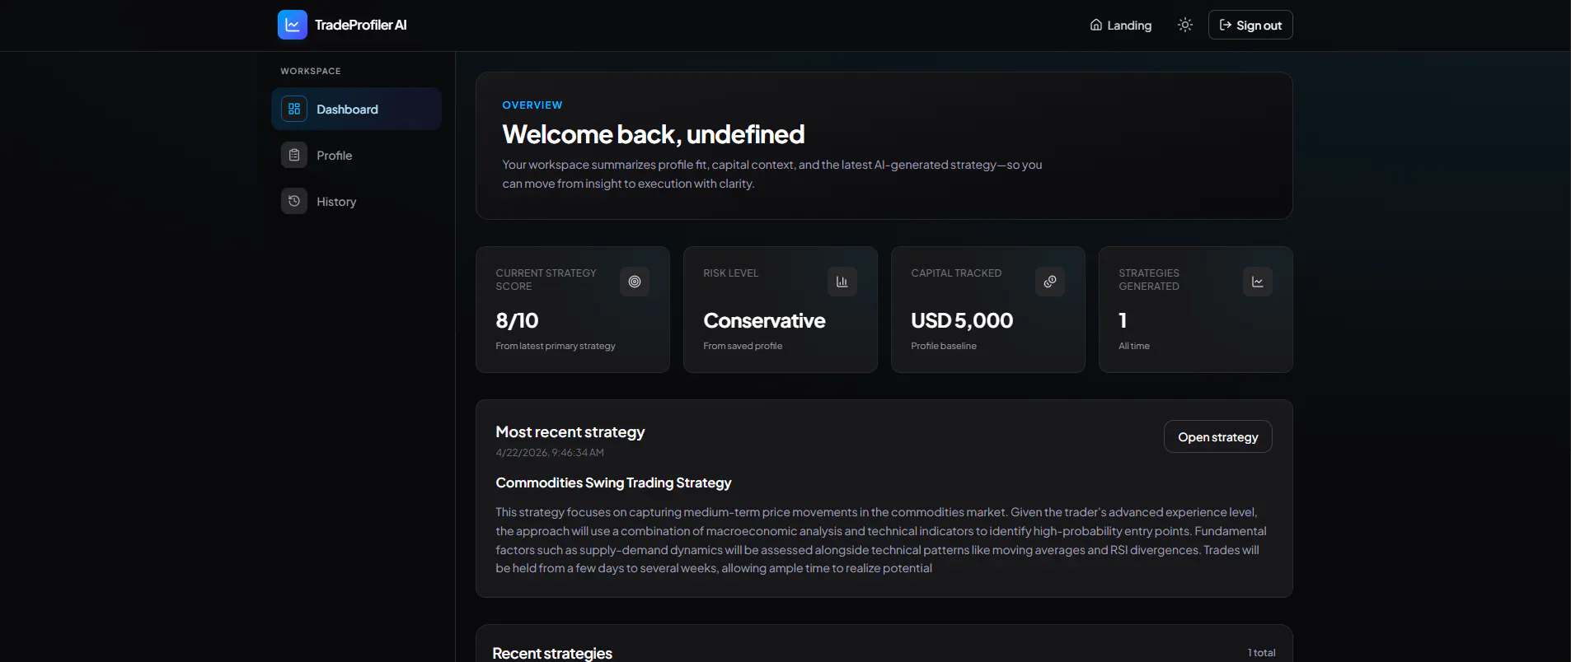Click the TradeProfiler AI brand name

pyautogui.click(x=361, y=25)
